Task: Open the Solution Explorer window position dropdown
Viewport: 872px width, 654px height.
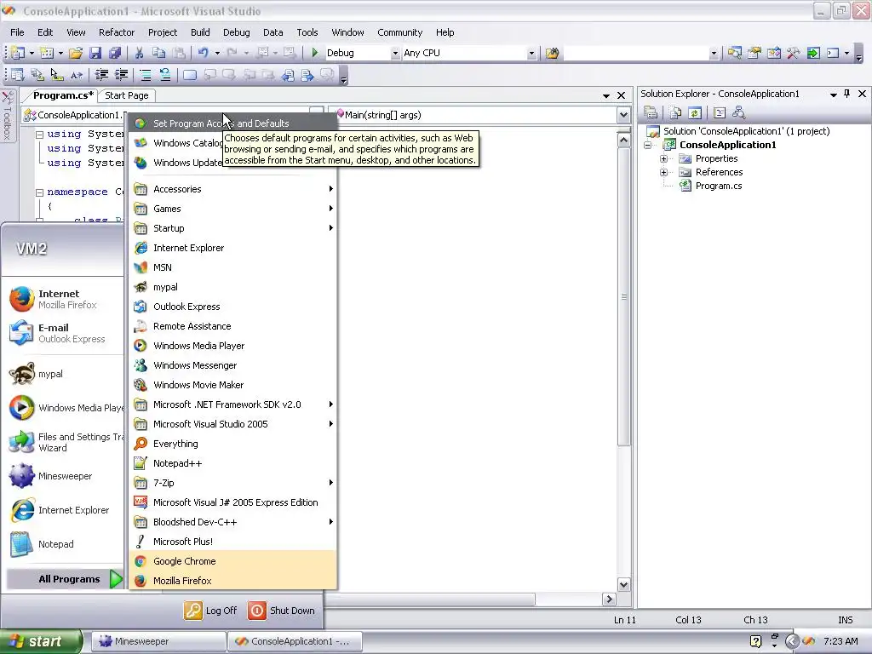Action: pos(833,95)
